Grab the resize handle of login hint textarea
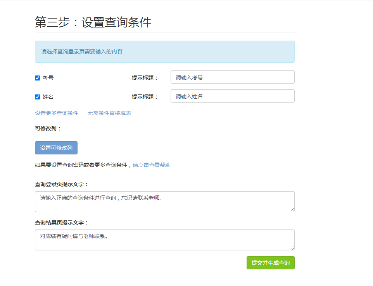Image resolution: width=373 pixels, height=286 pixels. [292, 210]
